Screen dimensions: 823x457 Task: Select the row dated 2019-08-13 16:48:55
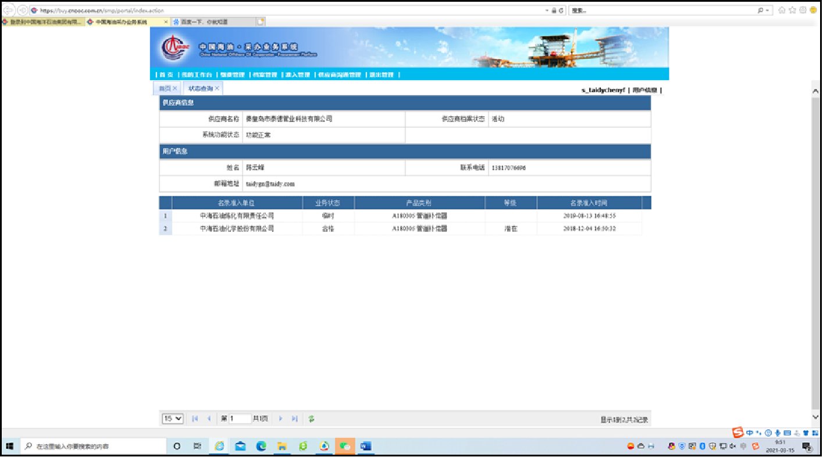click(400, 215)
